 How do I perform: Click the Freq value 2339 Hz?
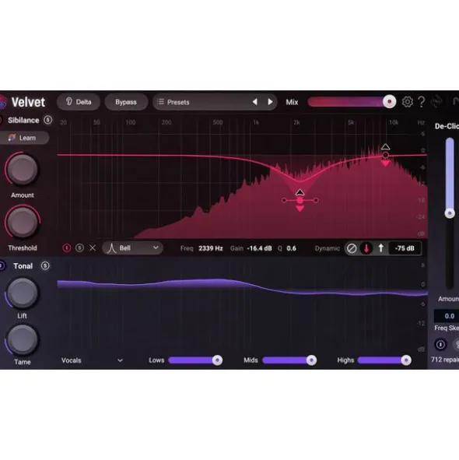pos(211,248)
